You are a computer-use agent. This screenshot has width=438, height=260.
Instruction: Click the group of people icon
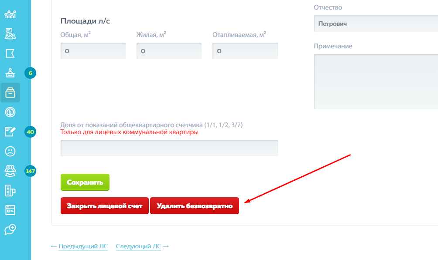click(10, 171)
